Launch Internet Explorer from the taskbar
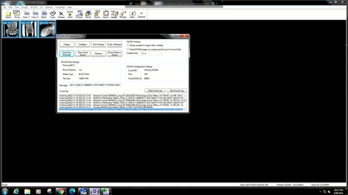This screenshot has height=195, width=348. (x=16, y=191)
